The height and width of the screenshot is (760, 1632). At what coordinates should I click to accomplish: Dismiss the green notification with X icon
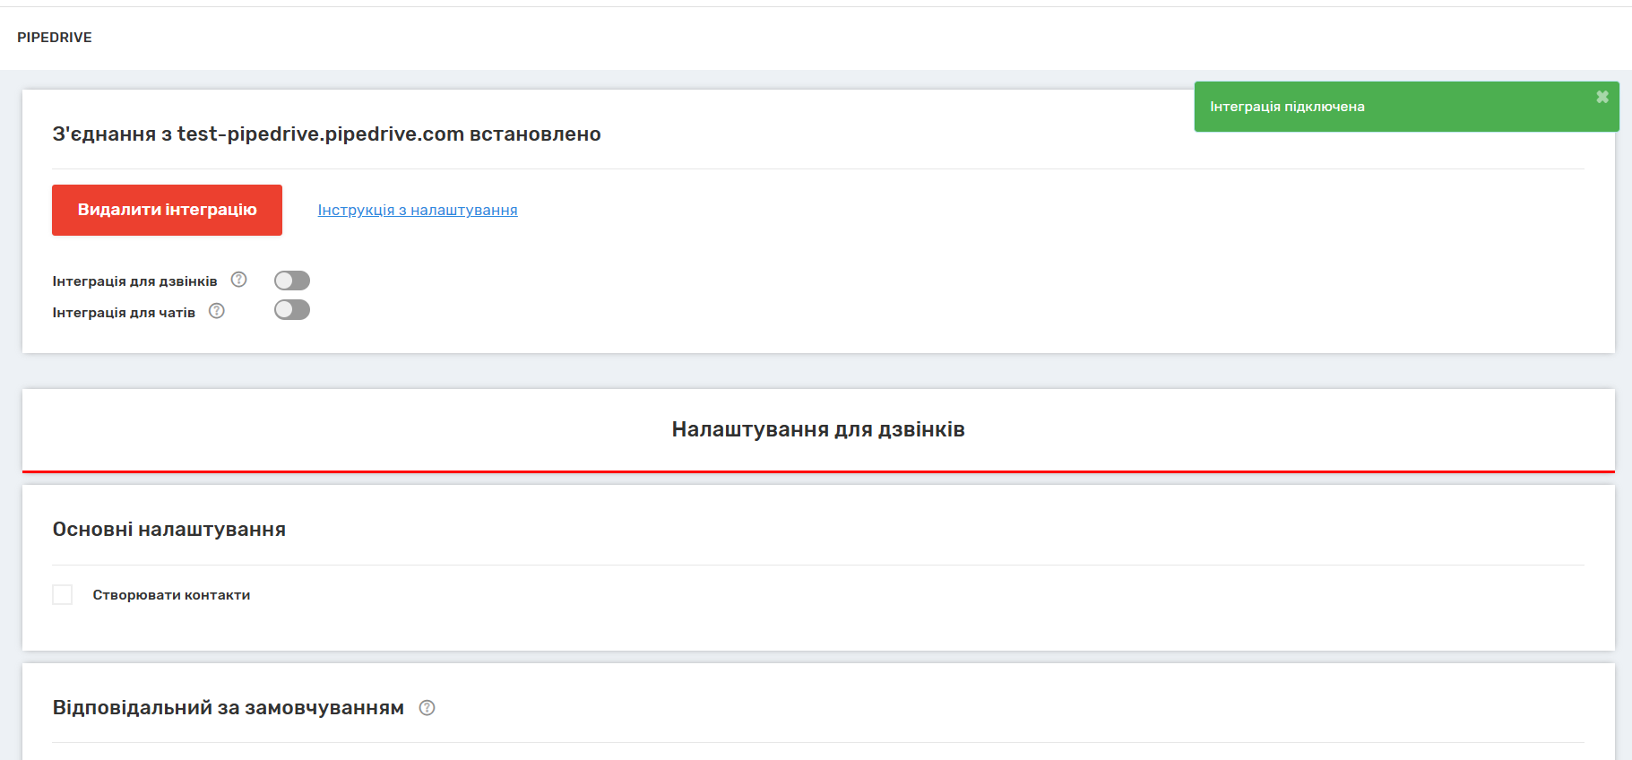[1602, 97]
